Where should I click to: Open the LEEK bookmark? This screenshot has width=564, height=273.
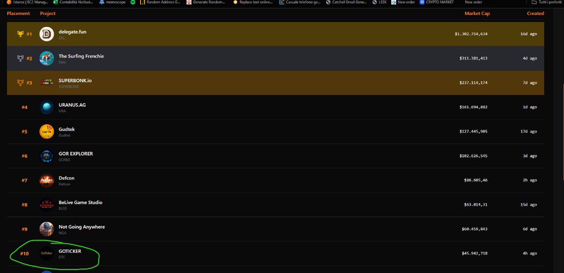click(x=379, y=2)
